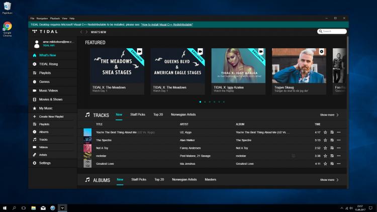This screenshot has height=212, width=377.
Task: Go to second featured carousel page dot
Action: (205, 102)
